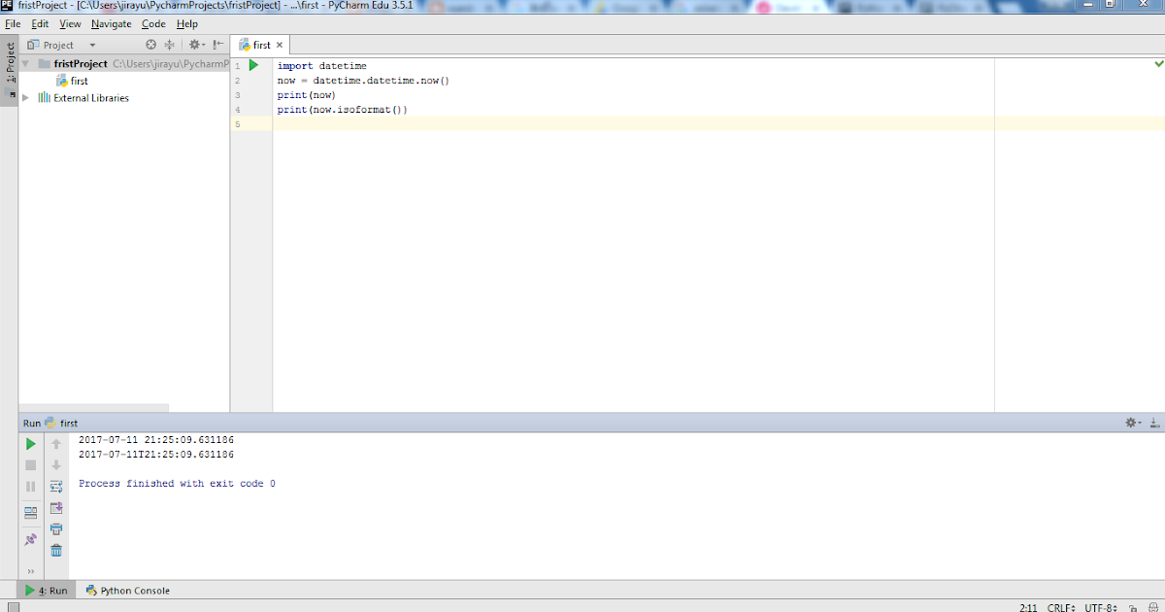1165x612 pixels.
Task: Click the green Run arrow on line 1
Action: point(252,64)
